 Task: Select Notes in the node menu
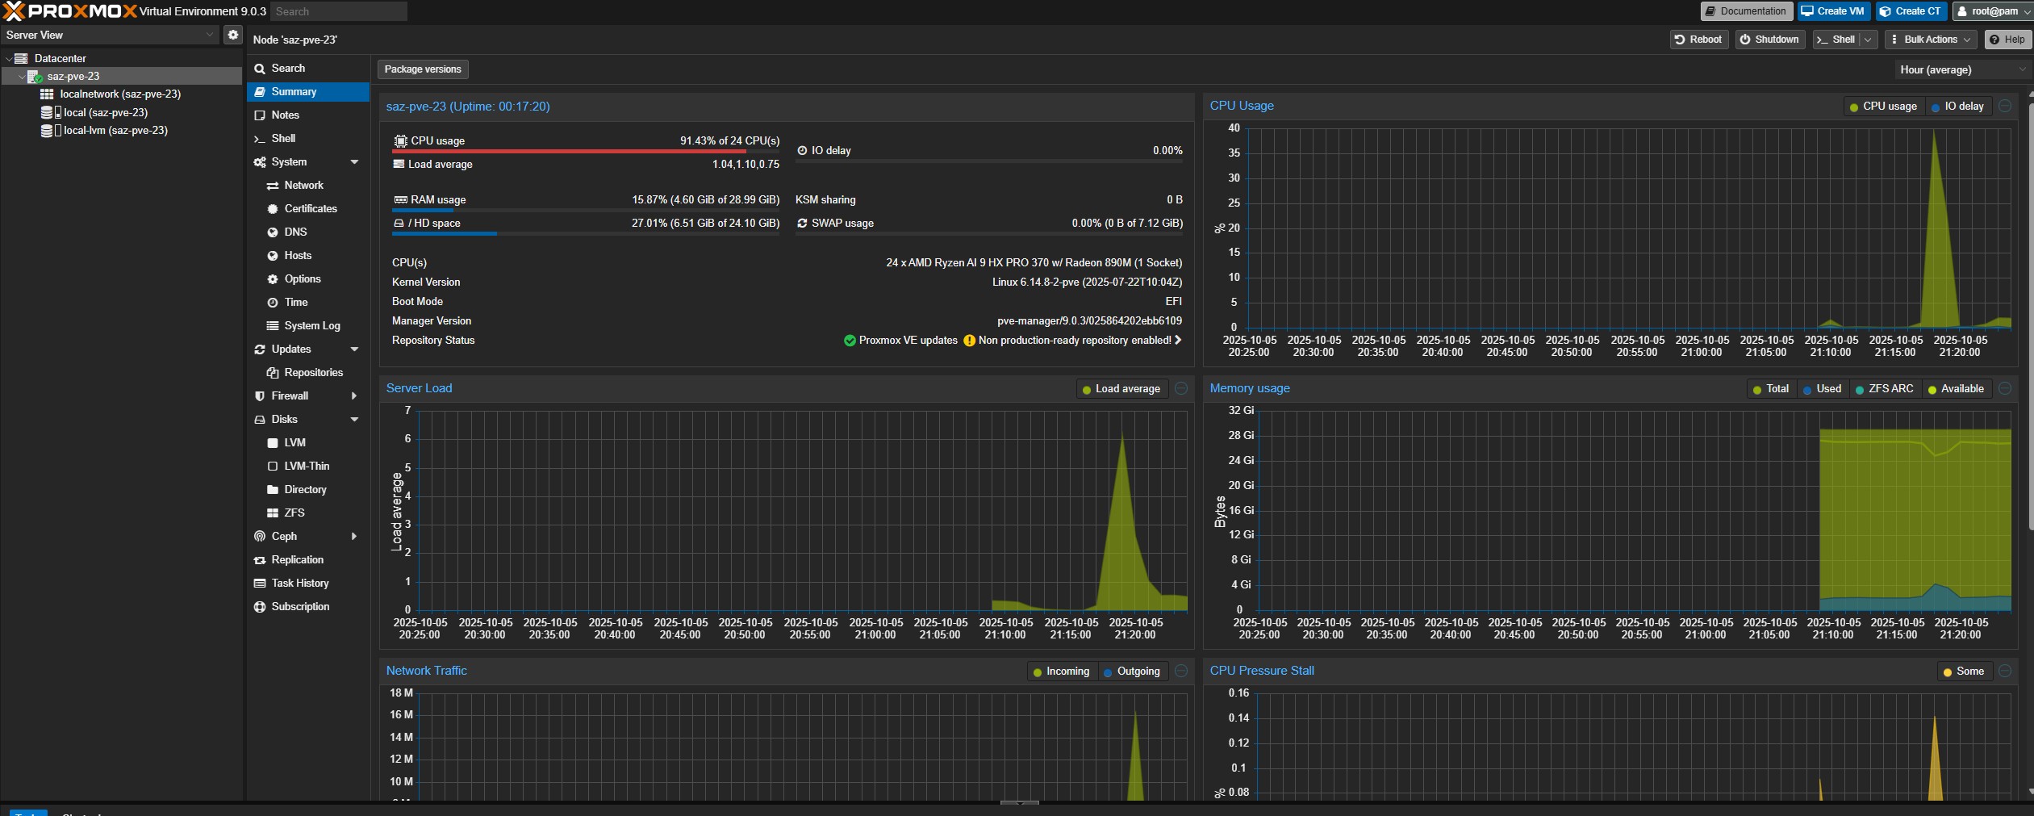tap(285, 115)
